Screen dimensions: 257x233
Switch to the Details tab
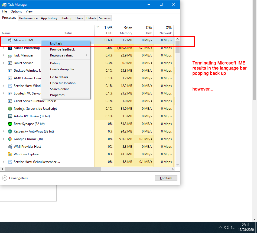(91, 18)
